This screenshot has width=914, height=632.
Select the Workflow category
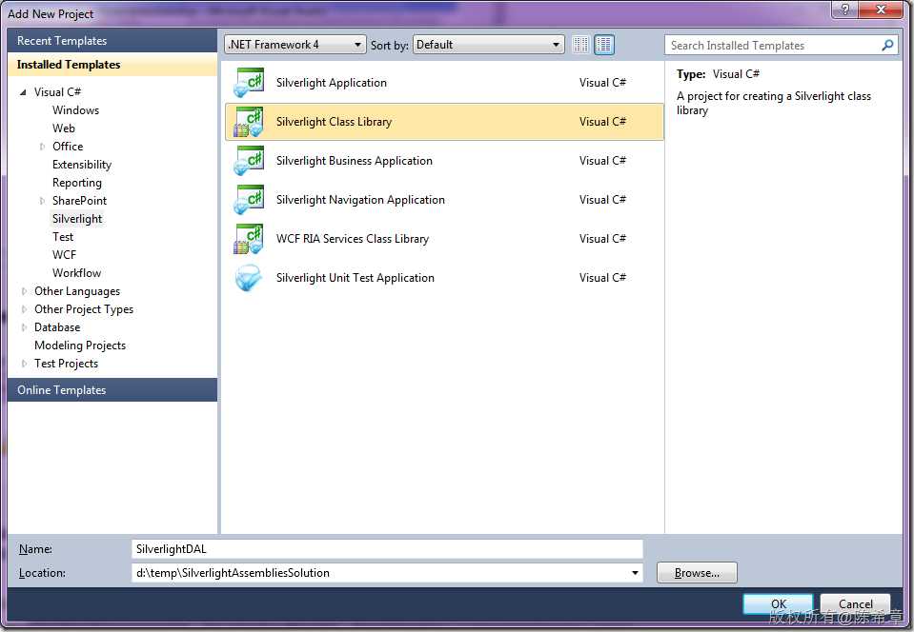76,273
